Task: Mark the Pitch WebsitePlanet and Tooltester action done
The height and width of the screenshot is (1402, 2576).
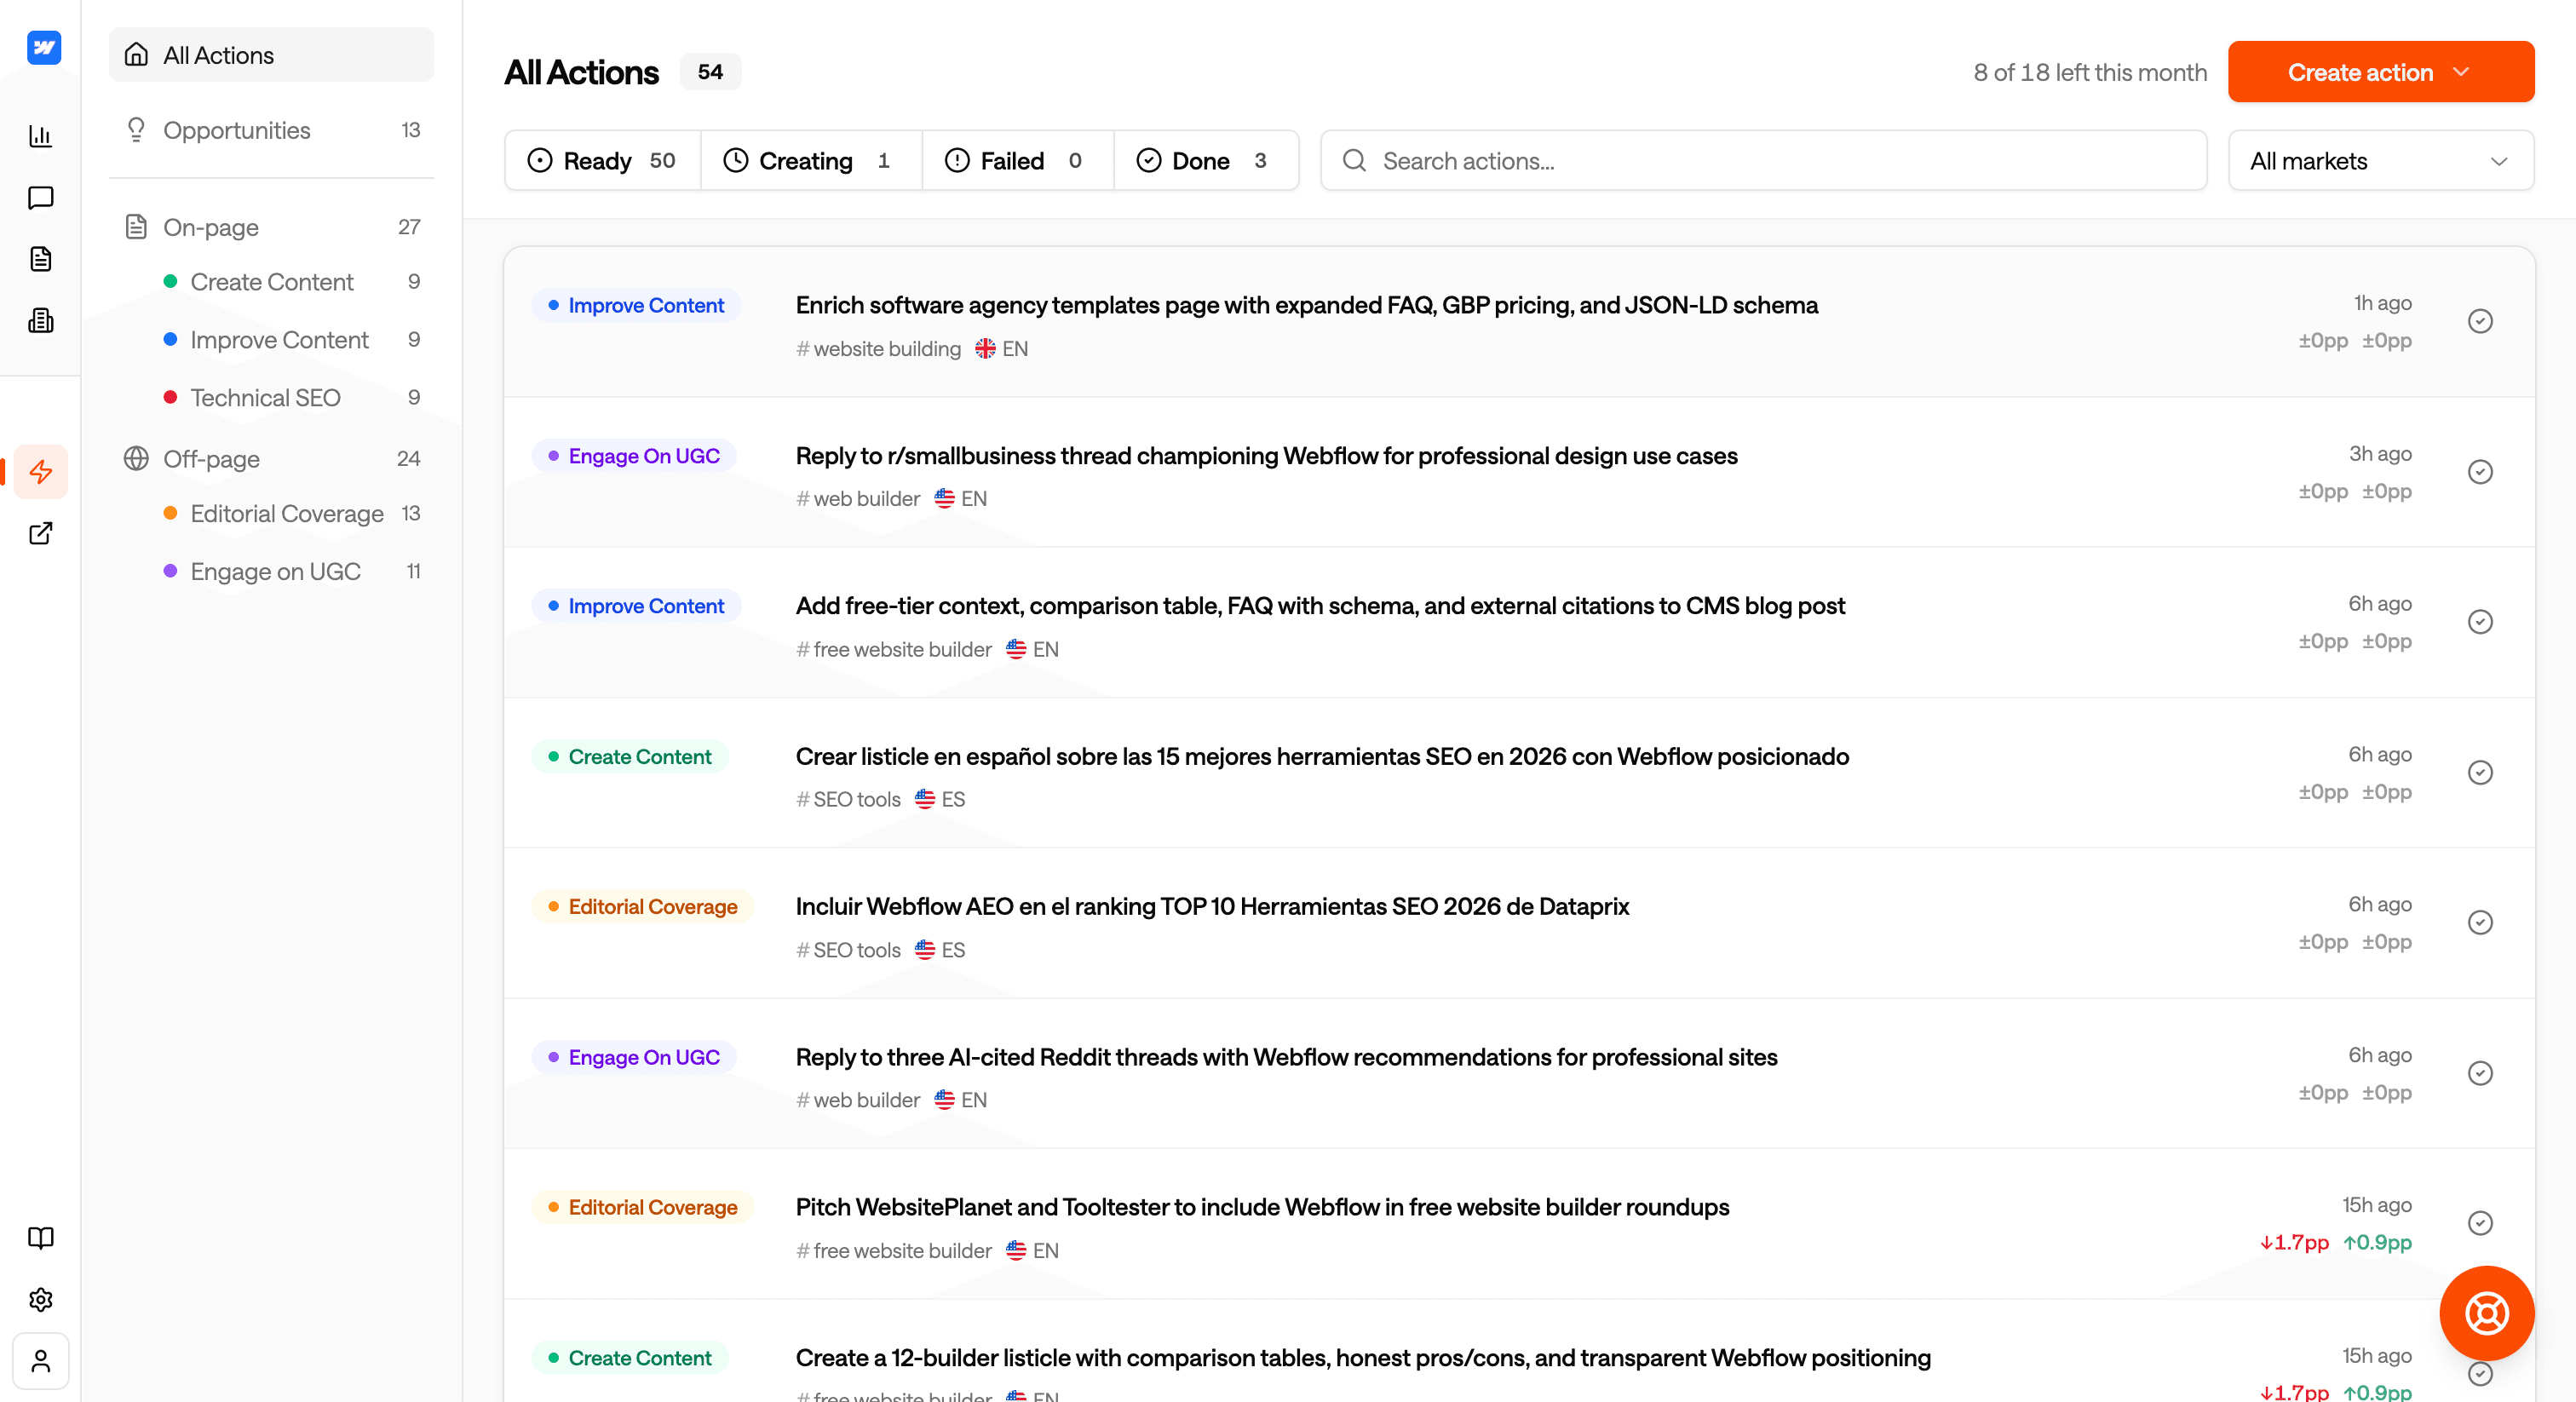Action: click(2480, 1224)
